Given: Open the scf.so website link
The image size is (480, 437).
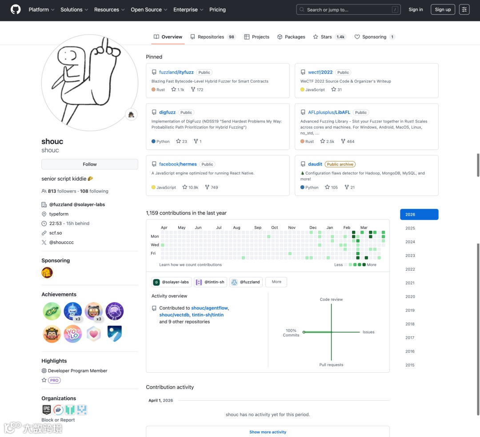Looking at the screenshot, I should tap(56, 233).
